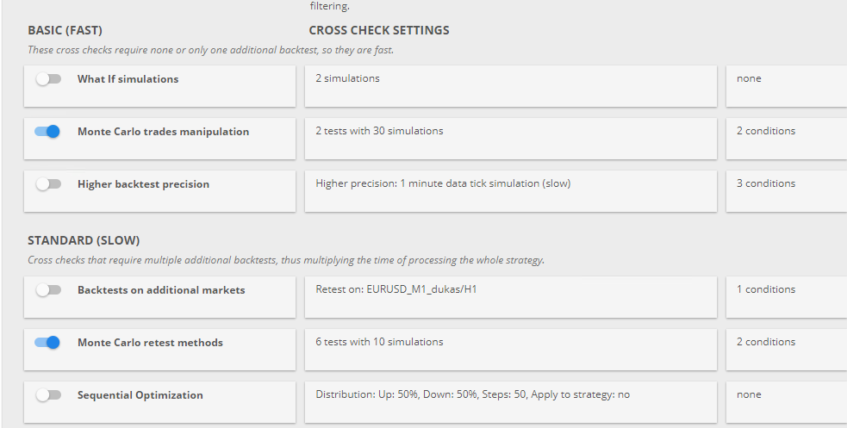Open conditions for What If simulations showing 'none'

pos(786,86)
